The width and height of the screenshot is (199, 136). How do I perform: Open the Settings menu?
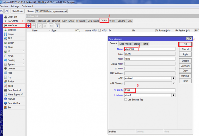tap(15, 6)
